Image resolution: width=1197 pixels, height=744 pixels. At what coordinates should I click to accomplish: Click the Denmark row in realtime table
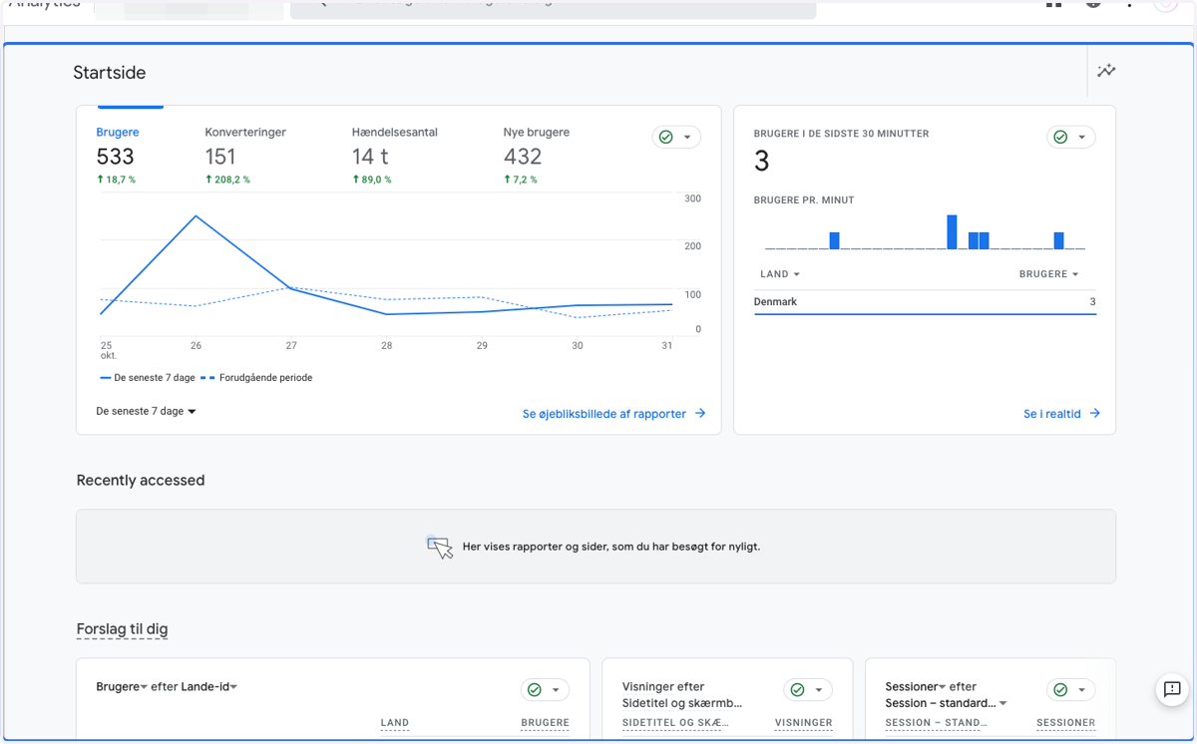(925, 302)
